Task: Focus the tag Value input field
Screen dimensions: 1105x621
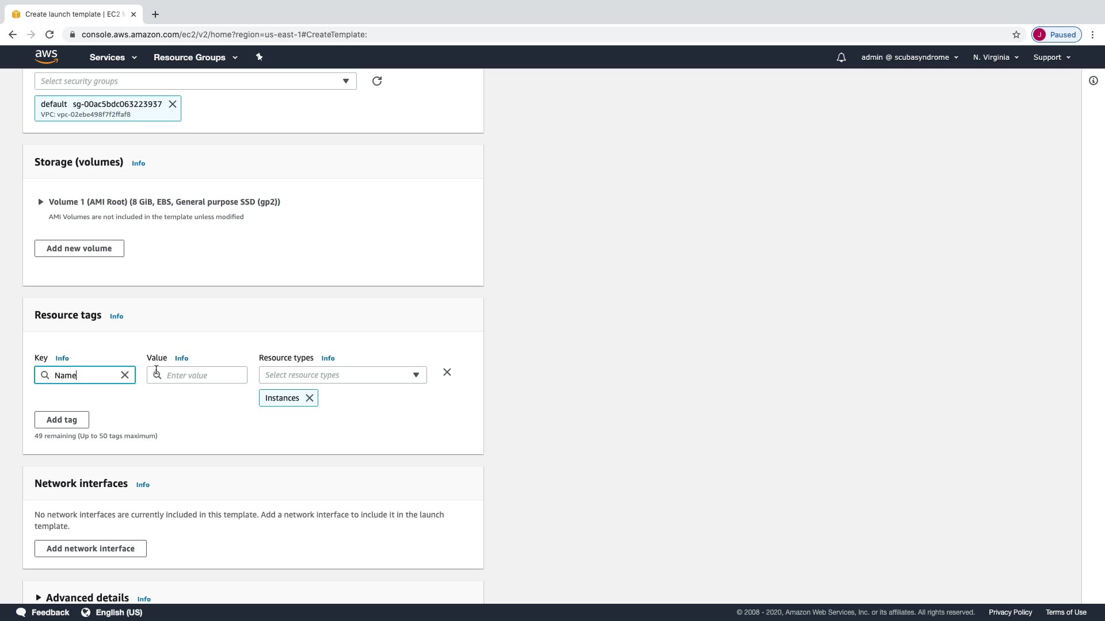Action: (x=204, y=375)
